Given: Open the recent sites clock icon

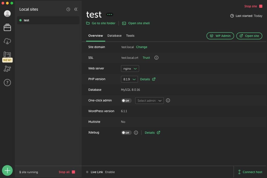Looking at the screenshot, I should point(68,9).
